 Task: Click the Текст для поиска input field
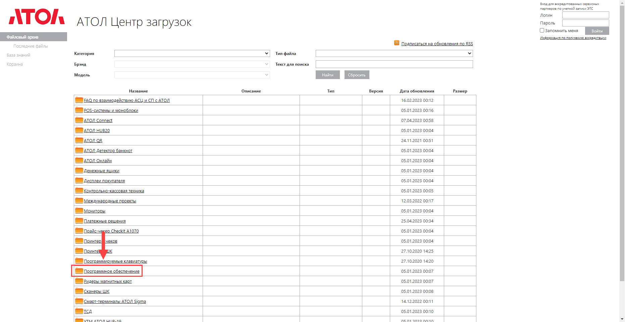point(394,64)
